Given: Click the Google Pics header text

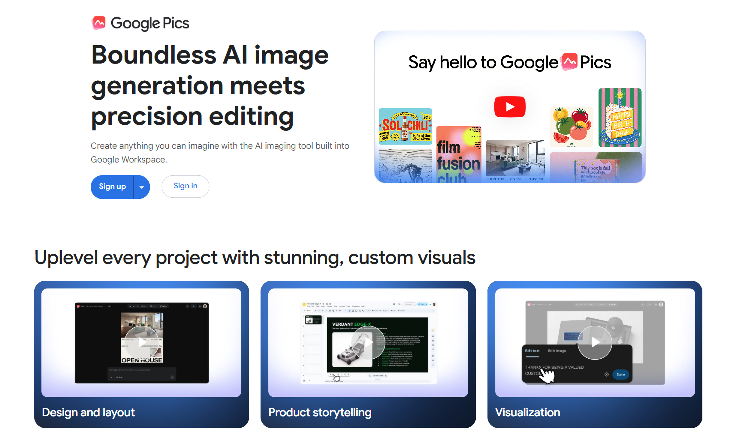Looking at the screenshot, I should click(x=150, y=23).
